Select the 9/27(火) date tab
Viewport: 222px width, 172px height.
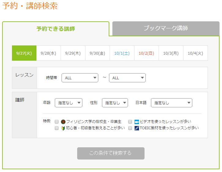[24, 53]
